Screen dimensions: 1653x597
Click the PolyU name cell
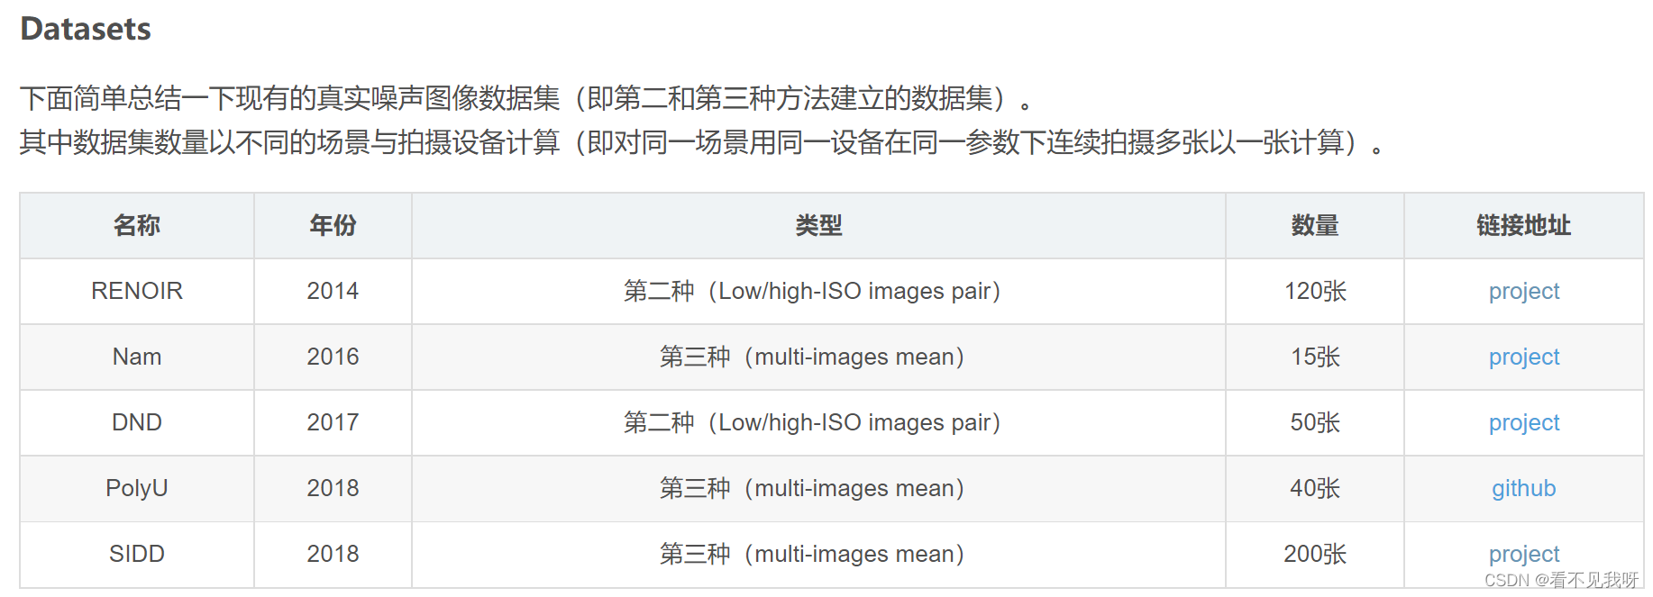click(137, 488)
